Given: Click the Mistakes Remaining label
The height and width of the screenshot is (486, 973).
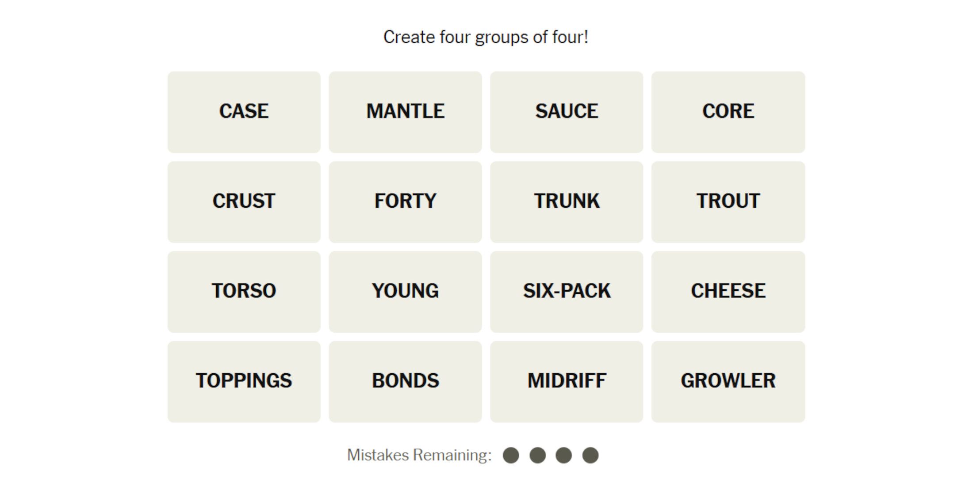Looking at the screenshot, I should [419, 455].
